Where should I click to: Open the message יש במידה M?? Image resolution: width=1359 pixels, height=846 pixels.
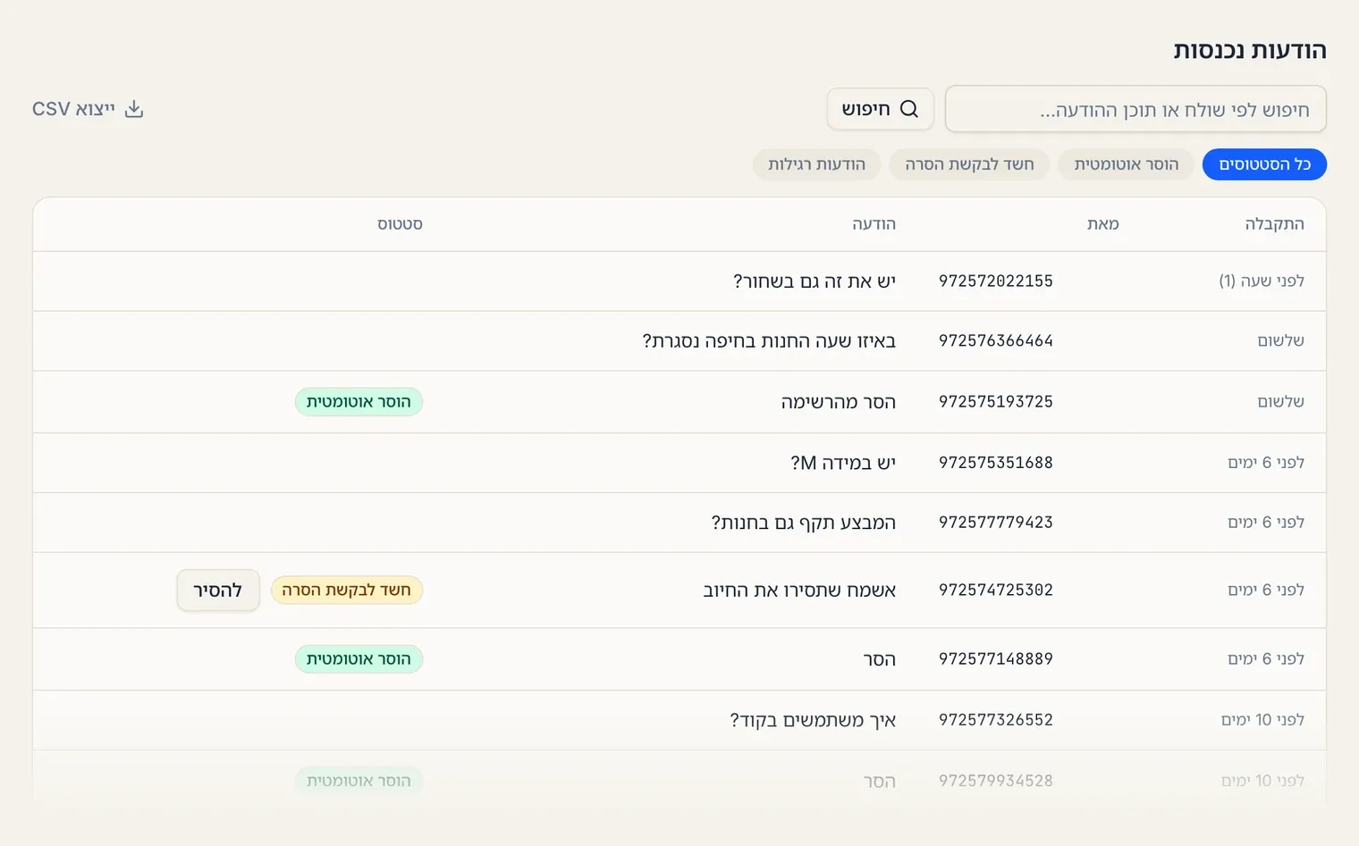(843, 463)
